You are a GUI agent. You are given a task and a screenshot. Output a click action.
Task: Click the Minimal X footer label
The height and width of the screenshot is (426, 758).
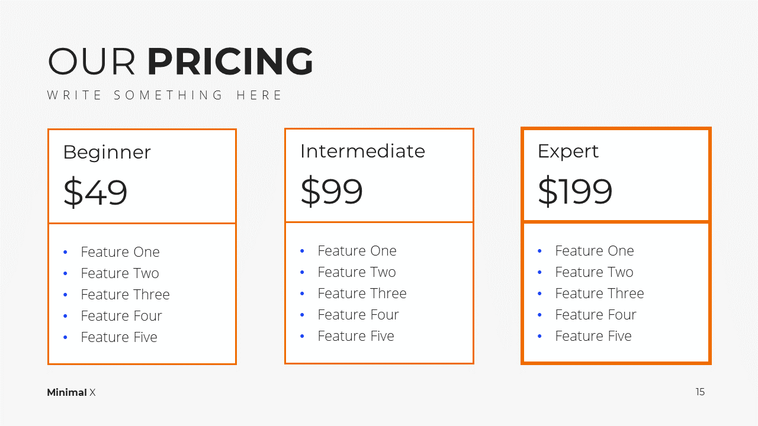click(71, 392)
